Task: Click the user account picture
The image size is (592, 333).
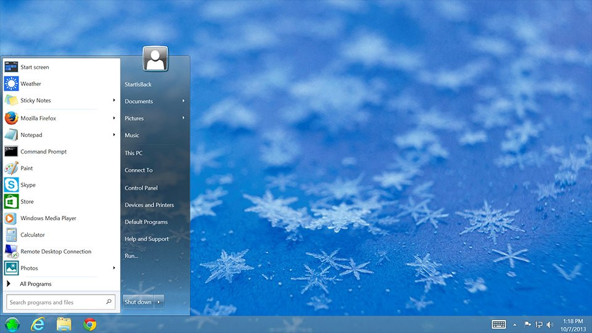Action: point(155,59)
